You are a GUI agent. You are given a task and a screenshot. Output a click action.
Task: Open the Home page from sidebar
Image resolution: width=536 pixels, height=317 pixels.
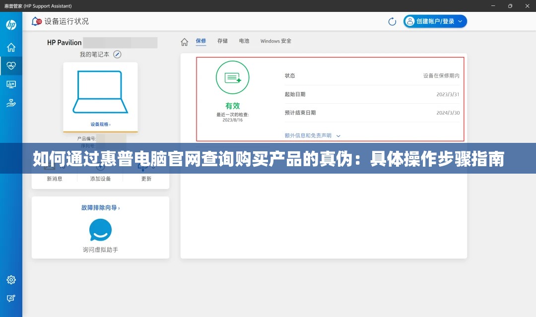(x=11, y=47)
